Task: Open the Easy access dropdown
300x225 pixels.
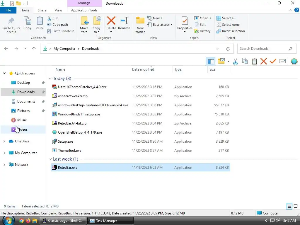Action: [x=160, y=25]
